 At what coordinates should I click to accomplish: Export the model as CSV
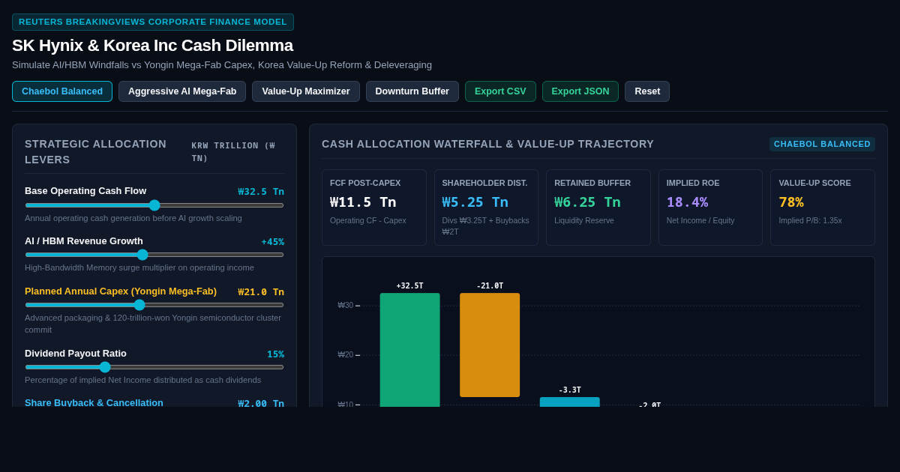[500, 91]
